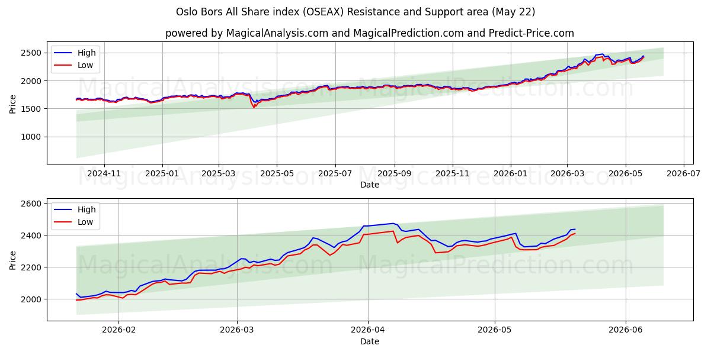
Task: Click the bottom chart 'Date' axis label
Action: tap(370, 341)
